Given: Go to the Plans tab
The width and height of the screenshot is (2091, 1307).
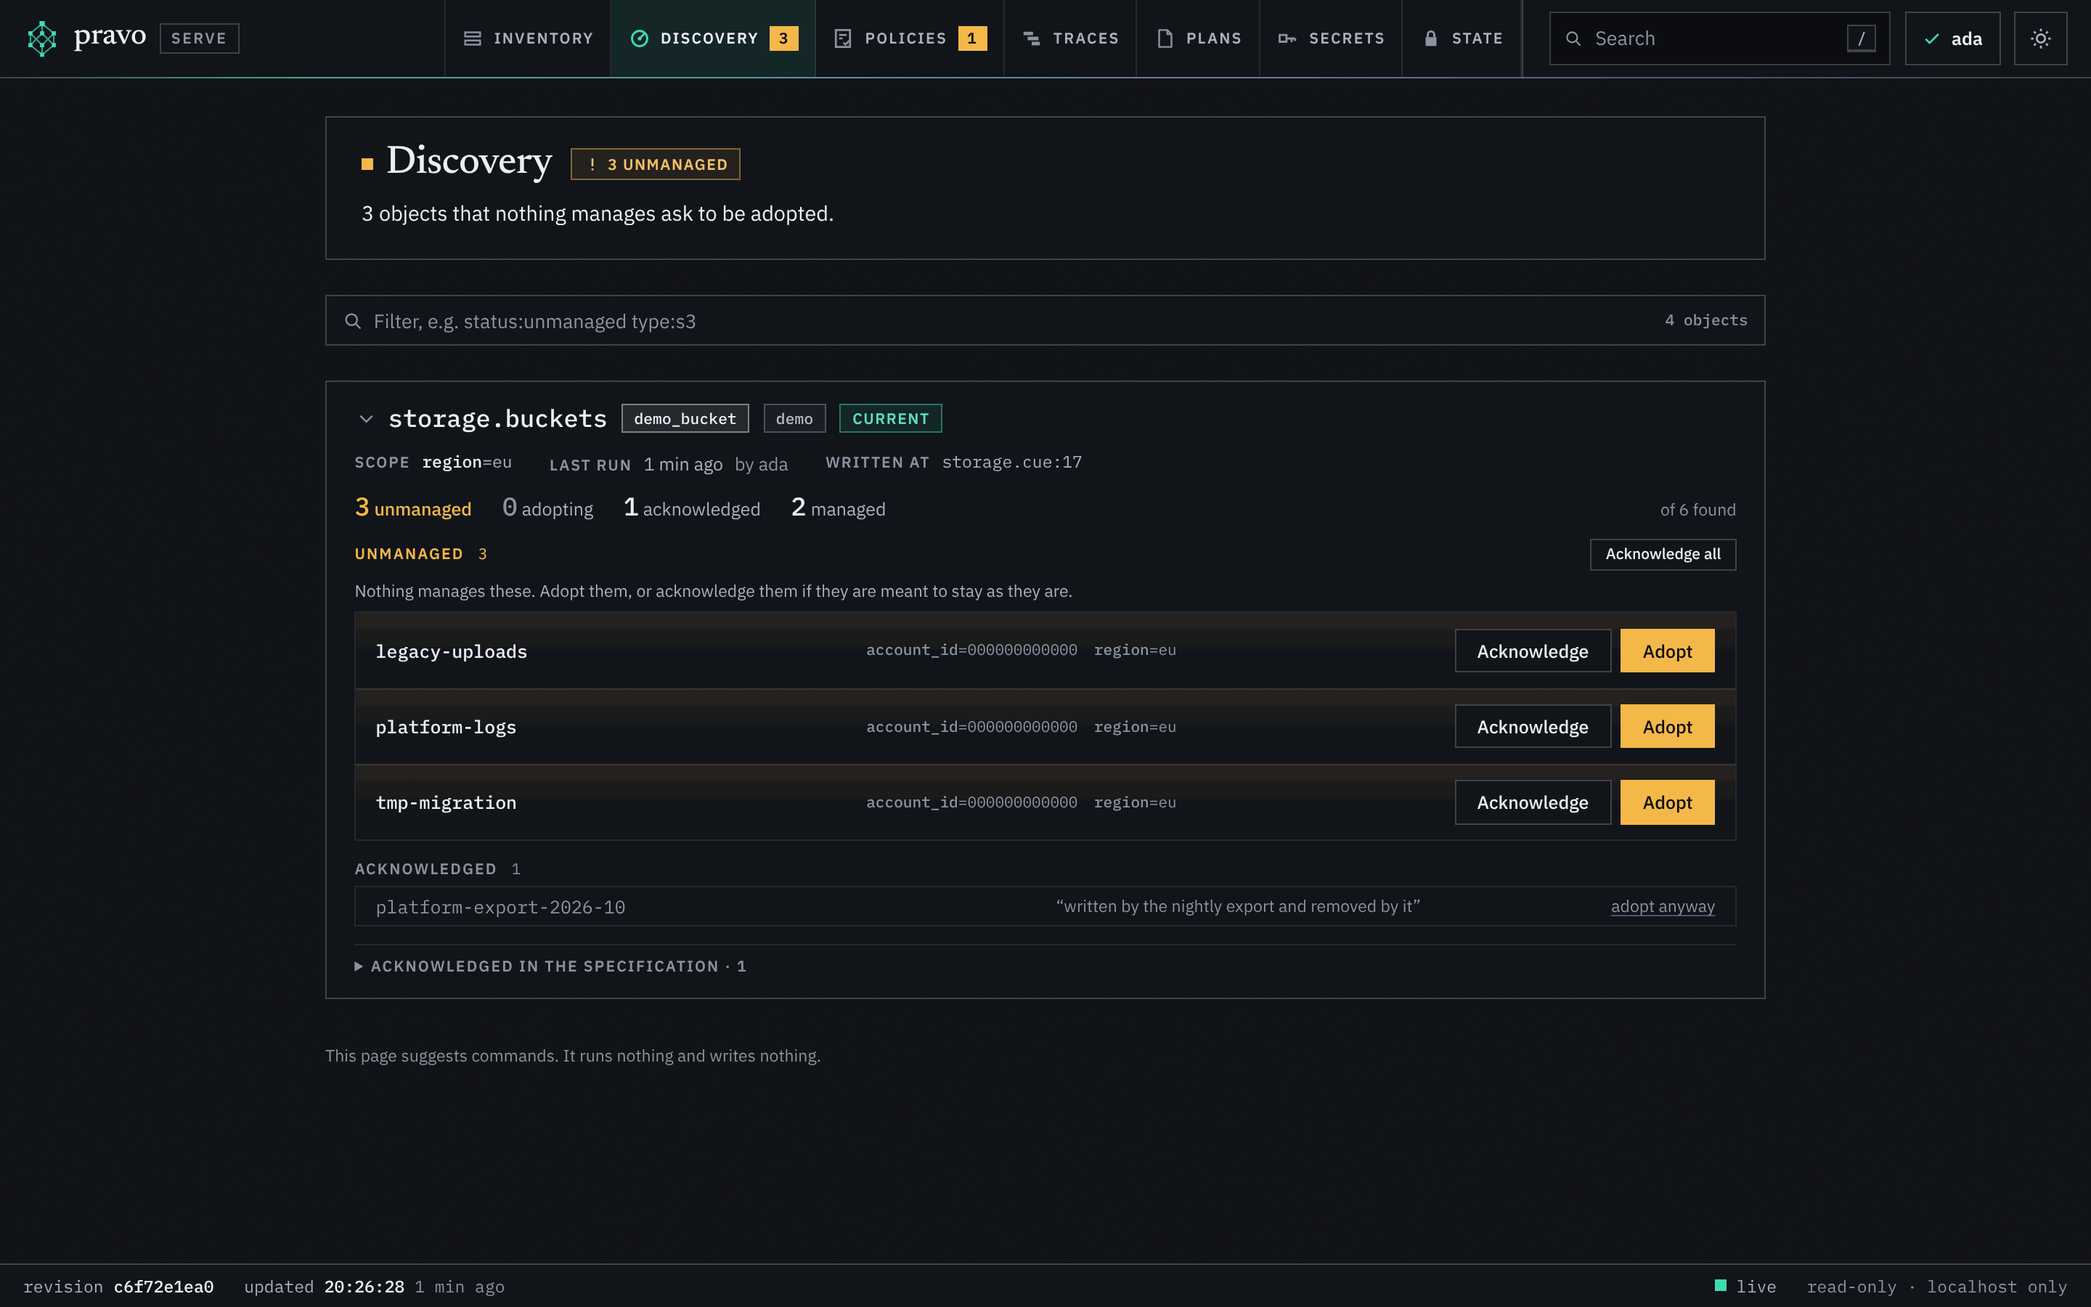Looking at the screenshot, I should (1197, 38).
